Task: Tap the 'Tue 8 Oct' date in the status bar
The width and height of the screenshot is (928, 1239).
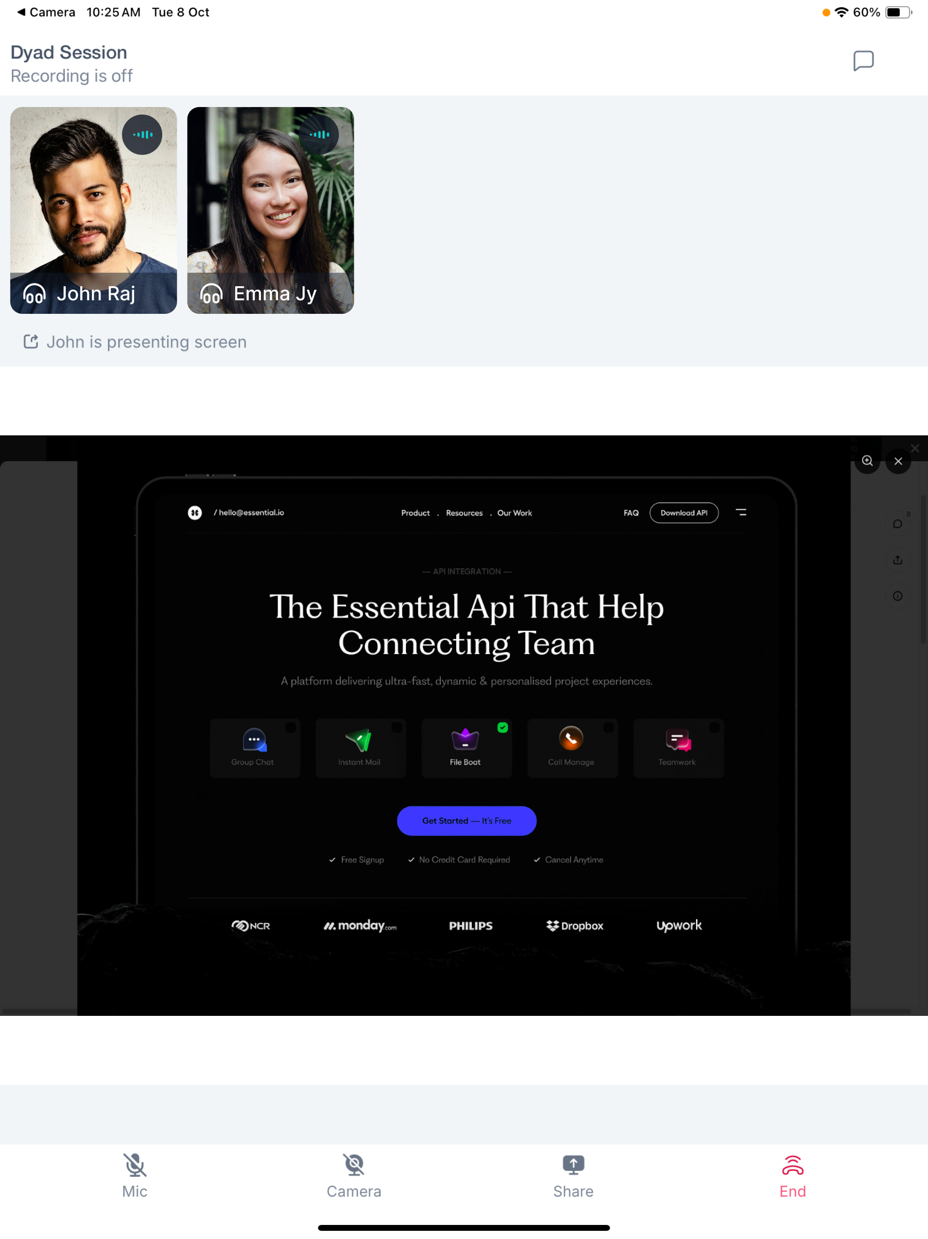Action: click(181, 12)
